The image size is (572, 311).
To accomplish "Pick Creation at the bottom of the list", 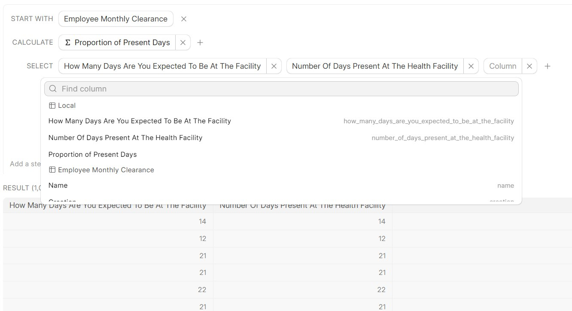I will pyautogui.click(x=62, y=200).
